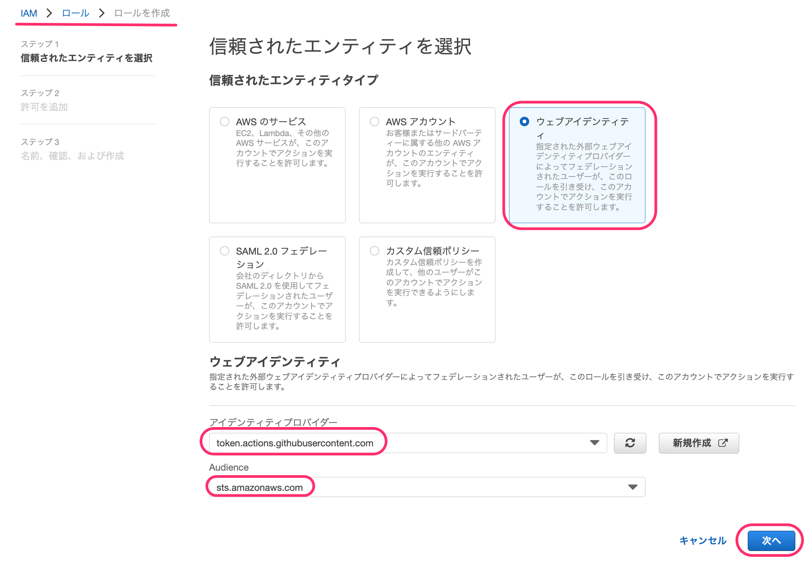Click the Audience label

(x=229, y=467)
